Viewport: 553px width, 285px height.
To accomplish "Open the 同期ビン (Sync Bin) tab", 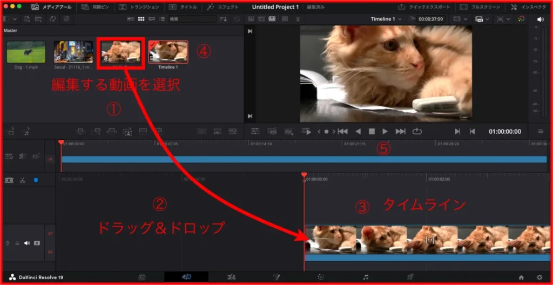I will 96,7.
